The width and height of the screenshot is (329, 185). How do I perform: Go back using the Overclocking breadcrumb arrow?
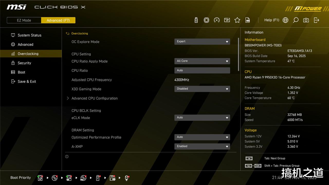click(x=68, y=33)
